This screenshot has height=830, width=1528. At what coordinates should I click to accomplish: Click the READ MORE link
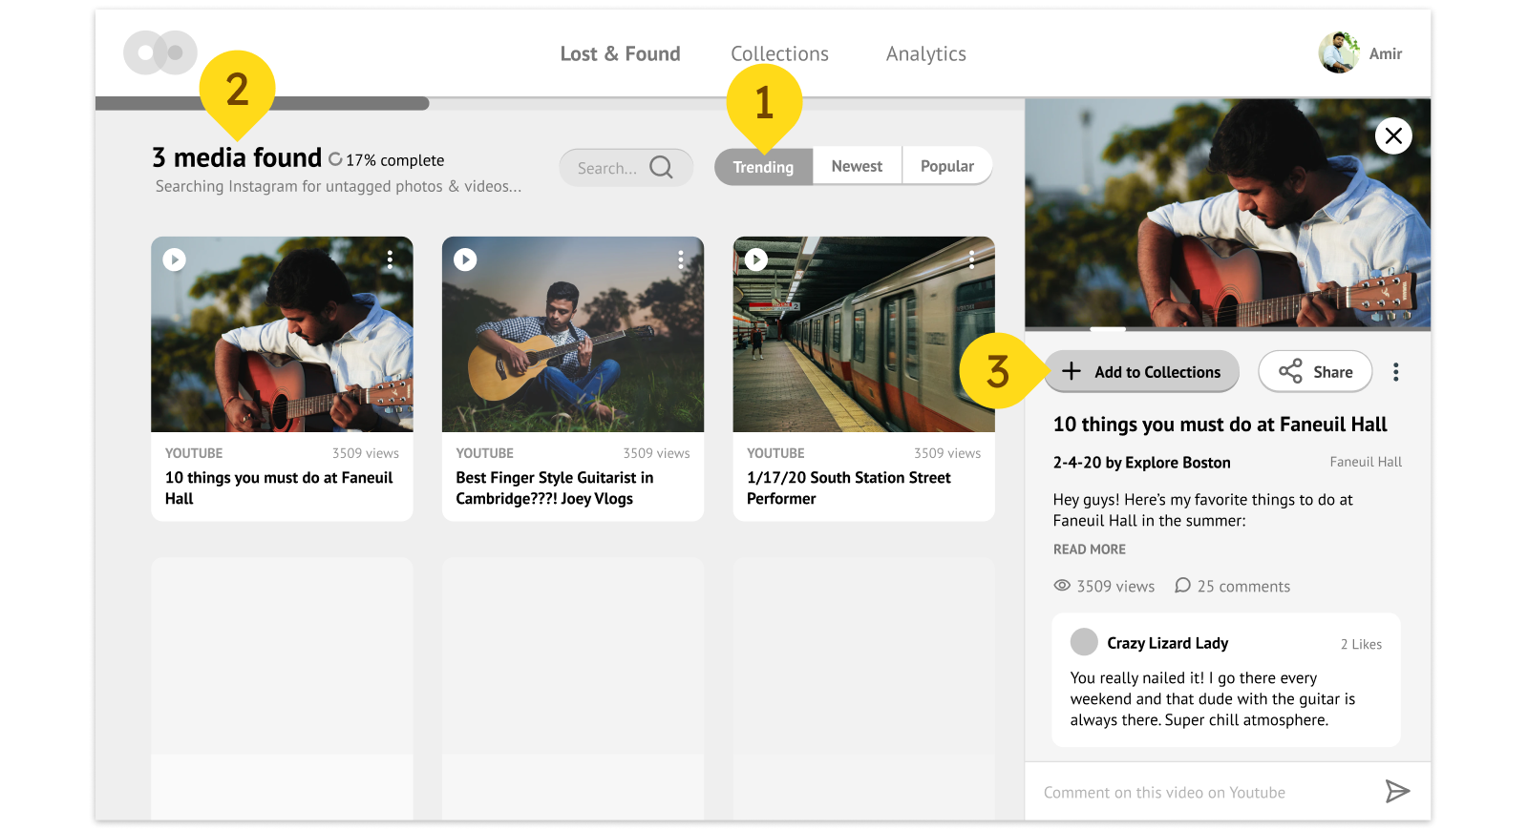point(1090,550)
